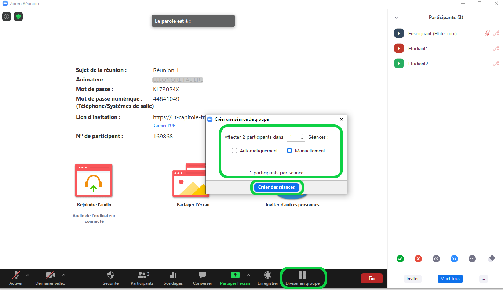The image size is (503, 290).
Task: Click Rejoindre l'audio headphone tile
Action: (x=94, y=180)
